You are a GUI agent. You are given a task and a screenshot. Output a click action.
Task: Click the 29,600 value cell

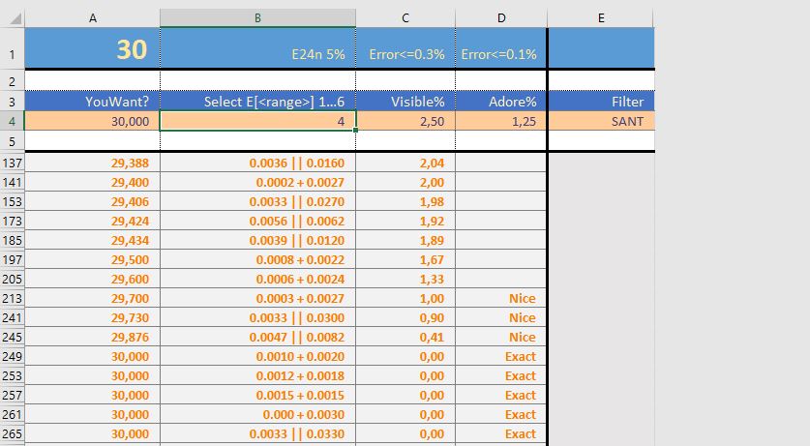[93, 279]
